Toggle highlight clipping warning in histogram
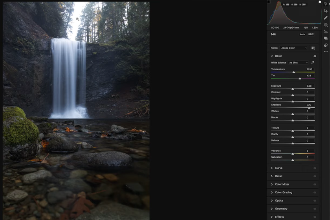The image size is (330, 220). [320, 2]
